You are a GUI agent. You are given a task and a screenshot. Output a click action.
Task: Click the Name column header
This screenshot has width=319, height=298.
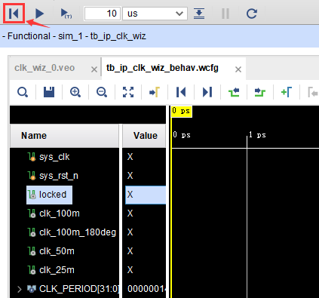click(64, 136)
